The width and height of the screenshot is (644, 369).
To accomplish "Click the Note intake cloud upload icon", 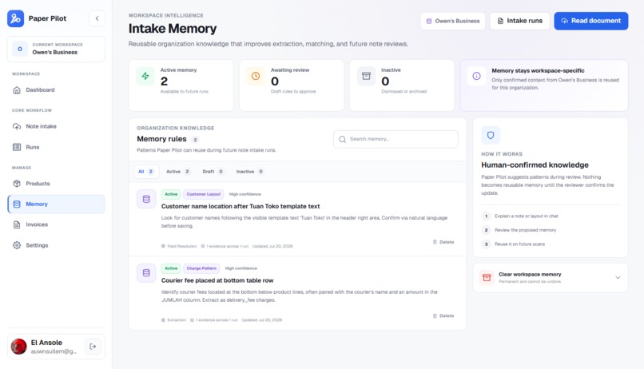I will (17, 126).
